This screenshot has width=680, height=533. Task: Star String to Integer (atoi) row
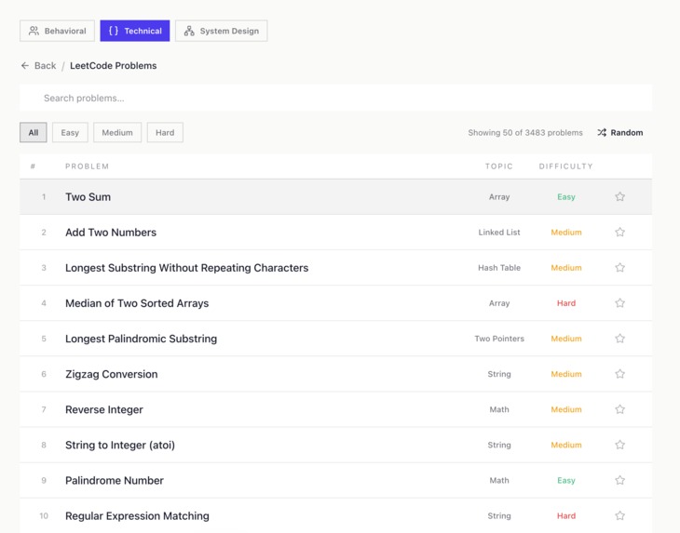coord(619,446)
